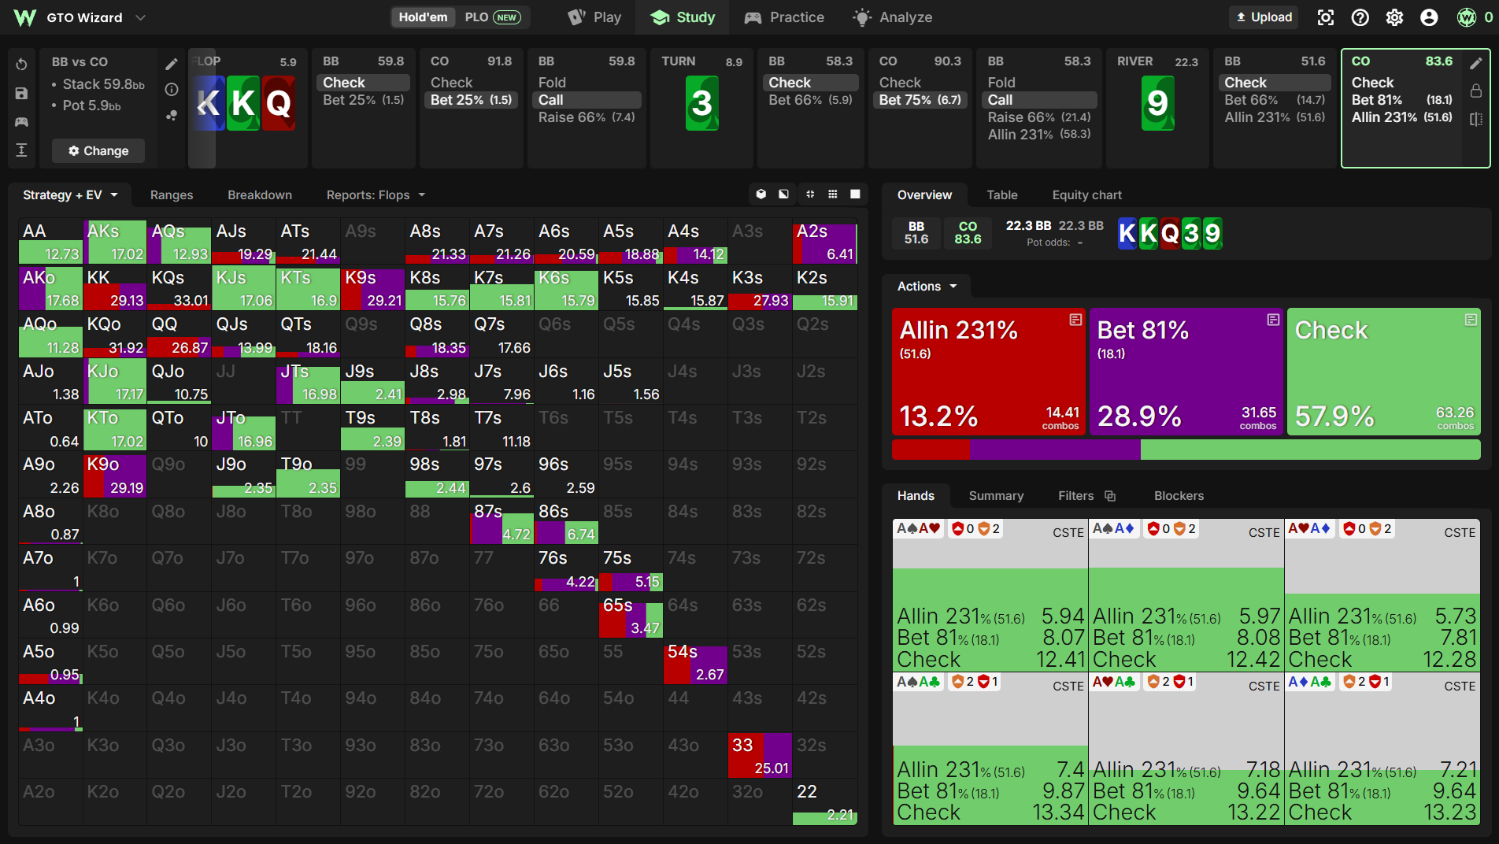This screenshot has width=1499, height=844.
Task: Click the Change button
Action: point(98,150)
